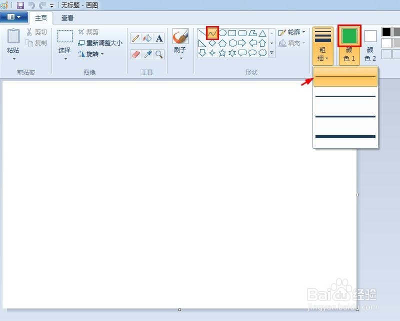Select the Diamond shape
This screenshot has width=400, height=321.
pos(212,43)
